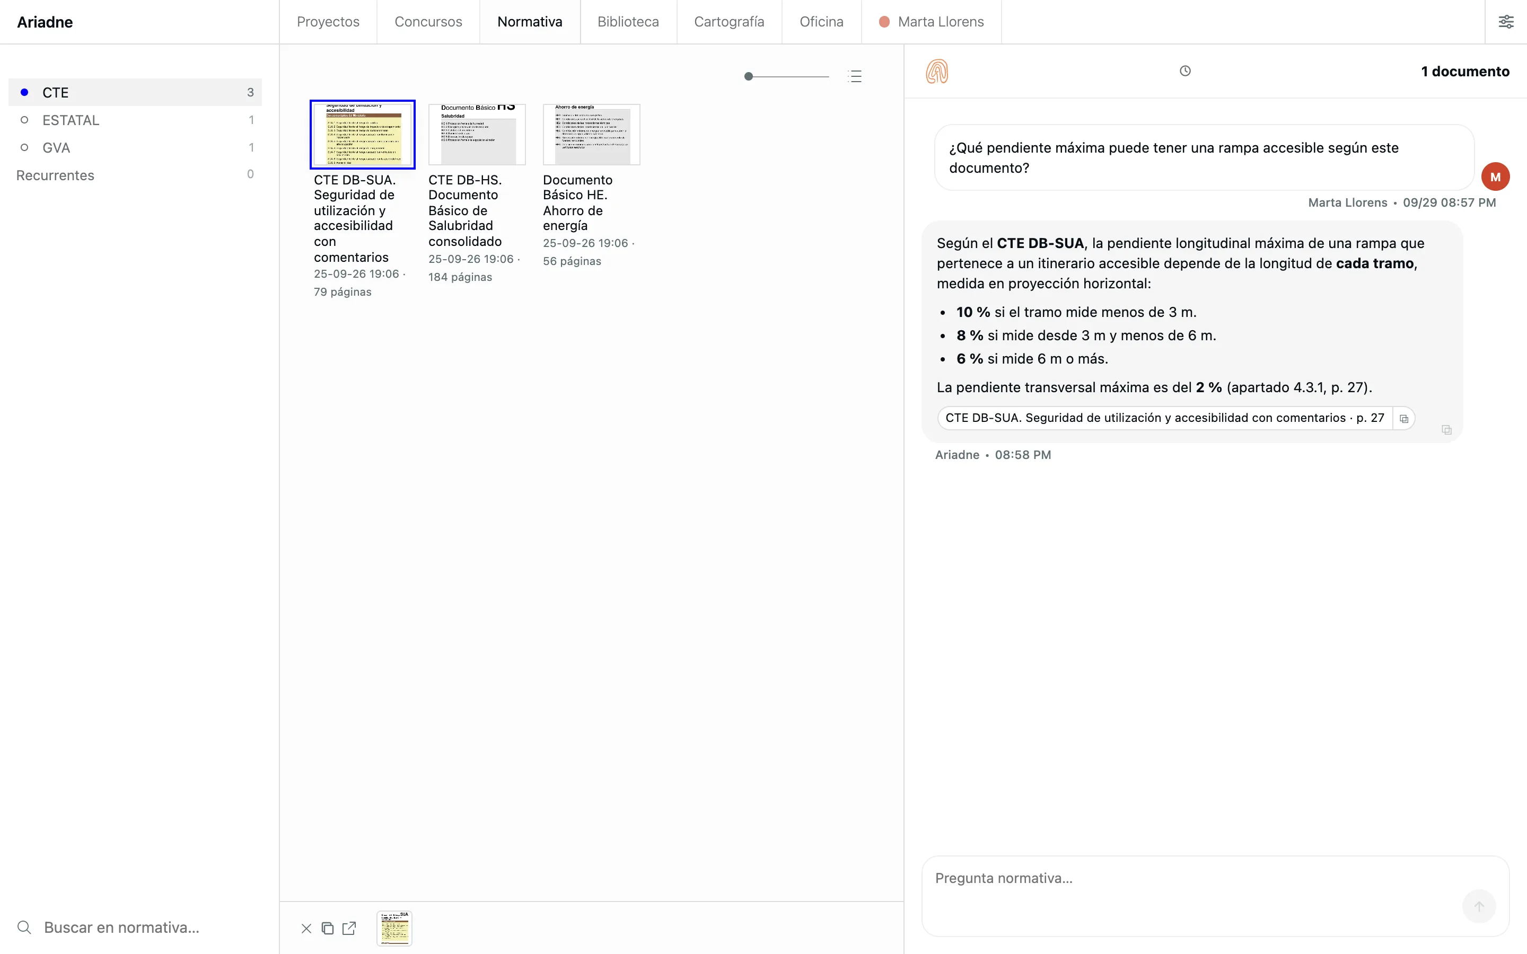Open the Concursos tab
The image size is (1527, 954).
click(428, 22)
